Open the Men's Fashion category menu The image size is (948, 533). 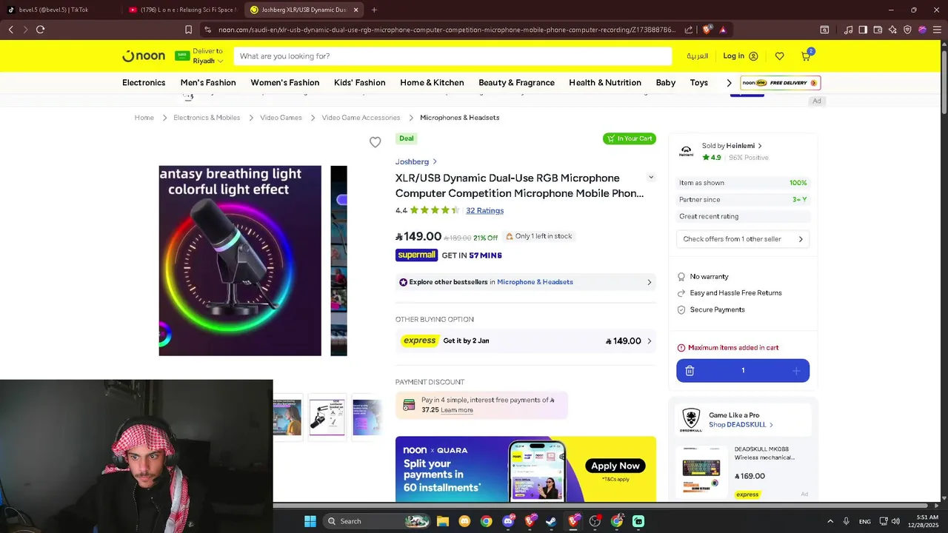pyautogui.click(x=208, y=83)
